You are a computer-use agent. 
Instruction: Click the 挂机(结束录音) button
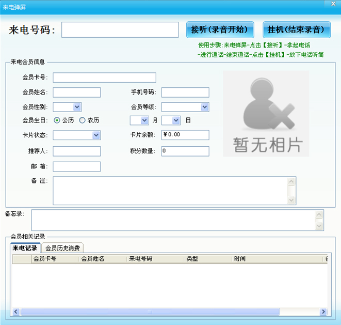(x=297, y=29)
